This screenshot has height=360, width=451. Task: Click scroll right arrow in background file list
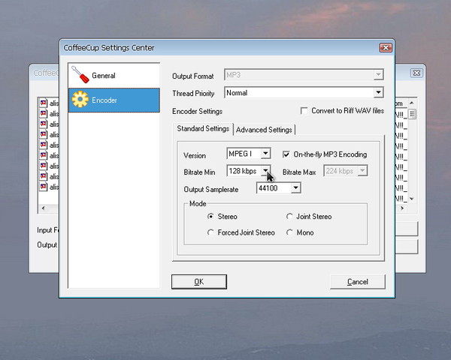click(402, 208)
